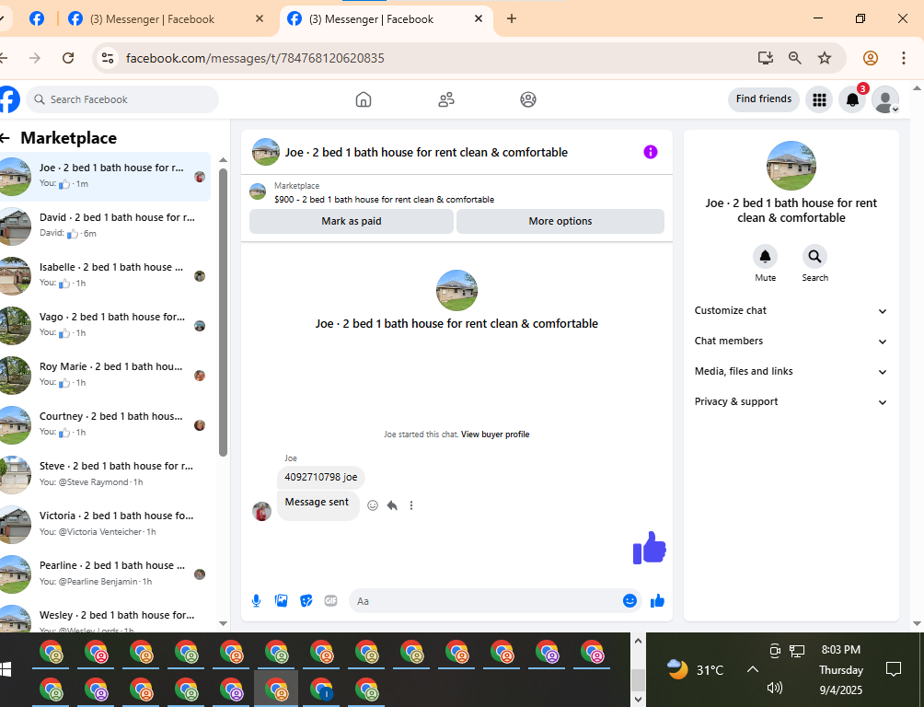The image size is (924, 707).
Task: Open the Chrome three-dot menu
Action: pos(904,58)
